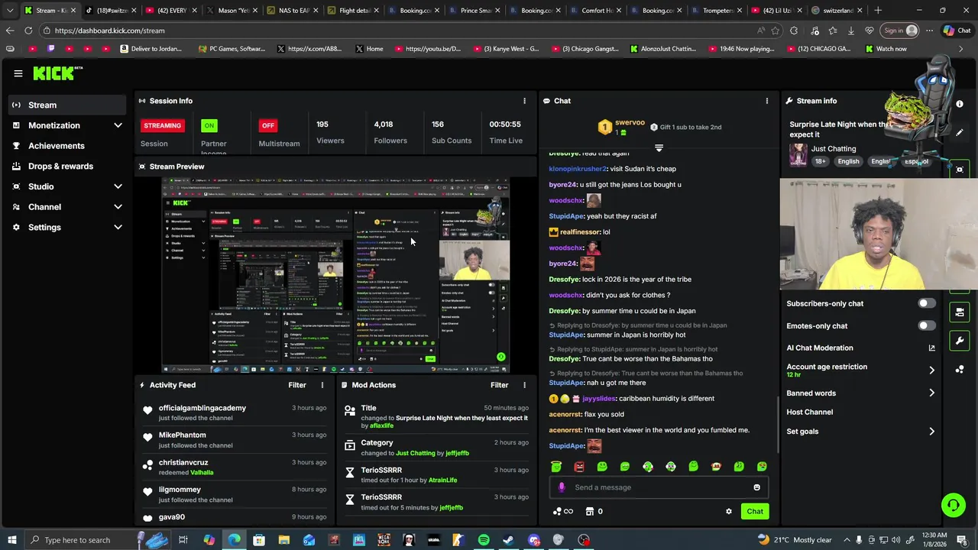The height and width of the screenshot is (550, 978).
Task: Open Chat panel options menu
Action: (767, 101)
